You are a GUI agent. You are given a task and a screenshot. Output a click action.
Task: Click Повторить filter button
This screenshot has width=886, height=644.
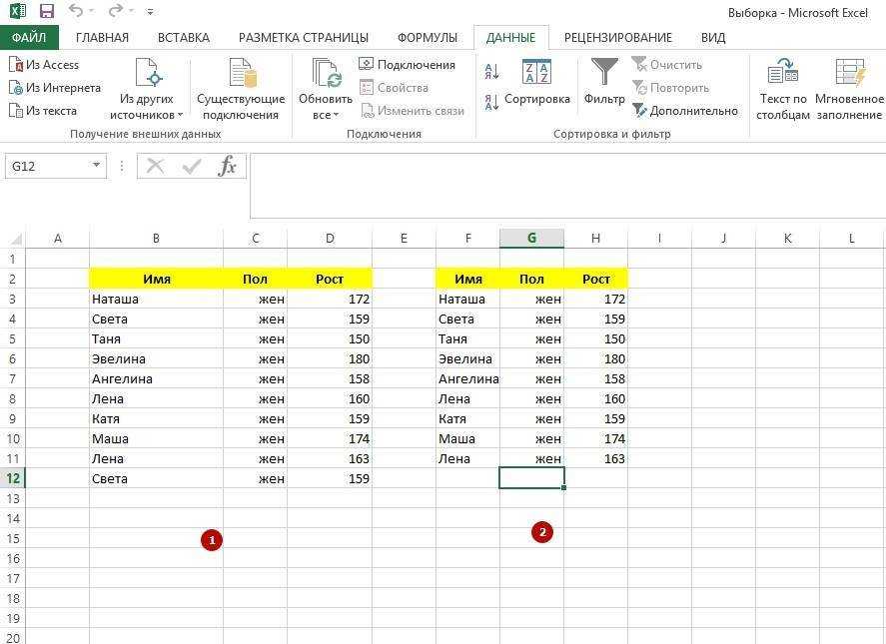[x=670, y=88]
